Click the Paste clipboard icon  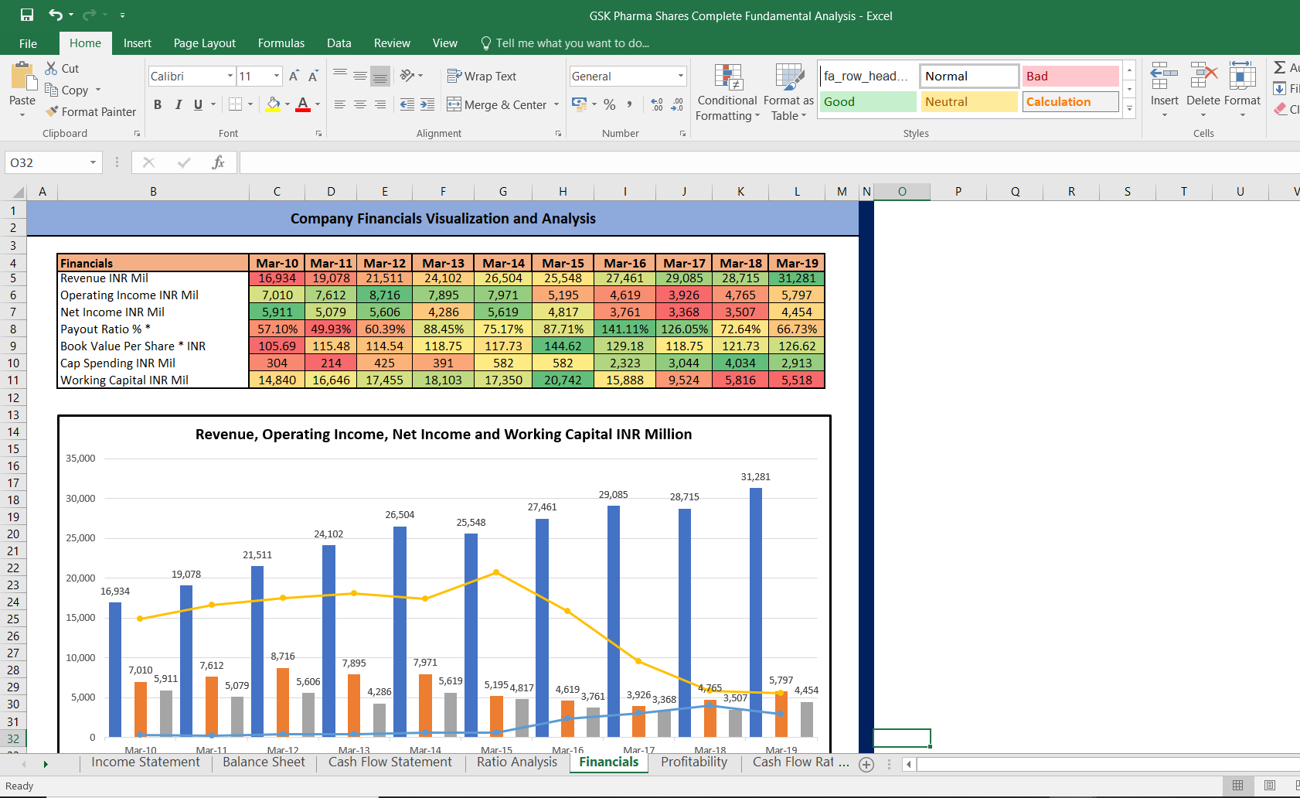pyautogui.click(x=22, y=77)
